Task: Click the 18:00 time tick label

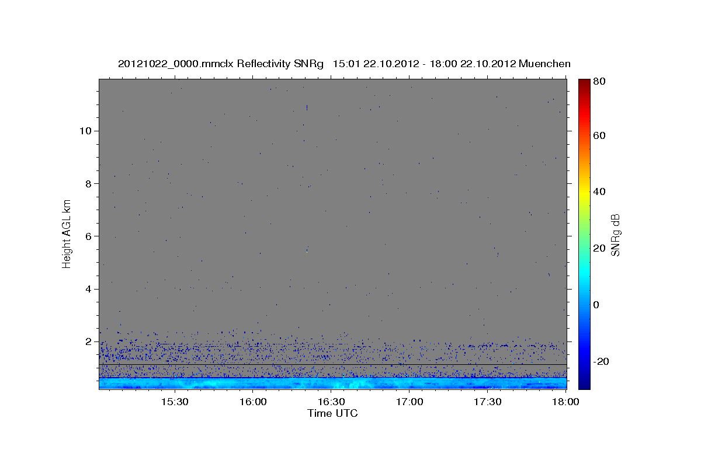Action: pyautogui.click(x=565, y=402)
